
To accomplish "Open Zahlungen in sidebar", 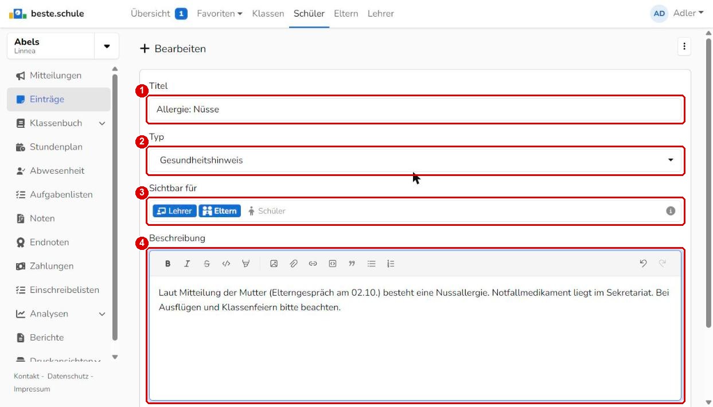I will point(59,266).
